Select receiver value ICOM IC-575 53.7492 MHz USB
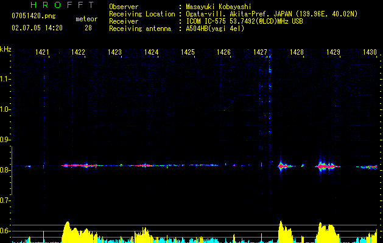Screen dimensions: 383x243 click(244, 21)
